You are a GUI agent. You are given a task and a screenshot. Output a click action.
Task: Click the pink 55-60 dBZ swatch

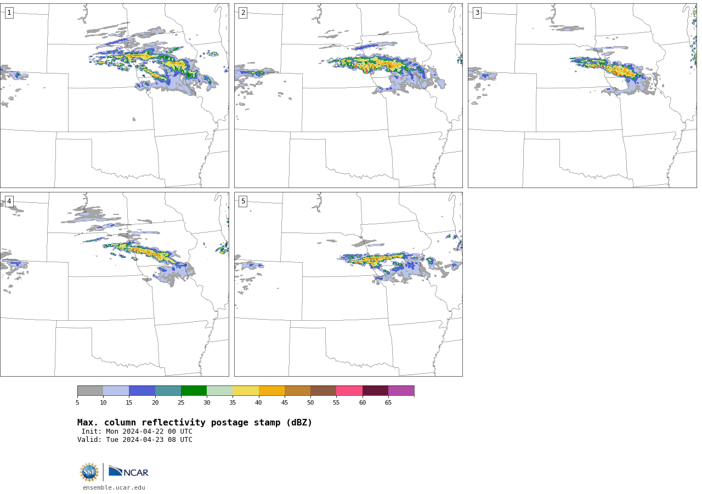coord(349,390)
